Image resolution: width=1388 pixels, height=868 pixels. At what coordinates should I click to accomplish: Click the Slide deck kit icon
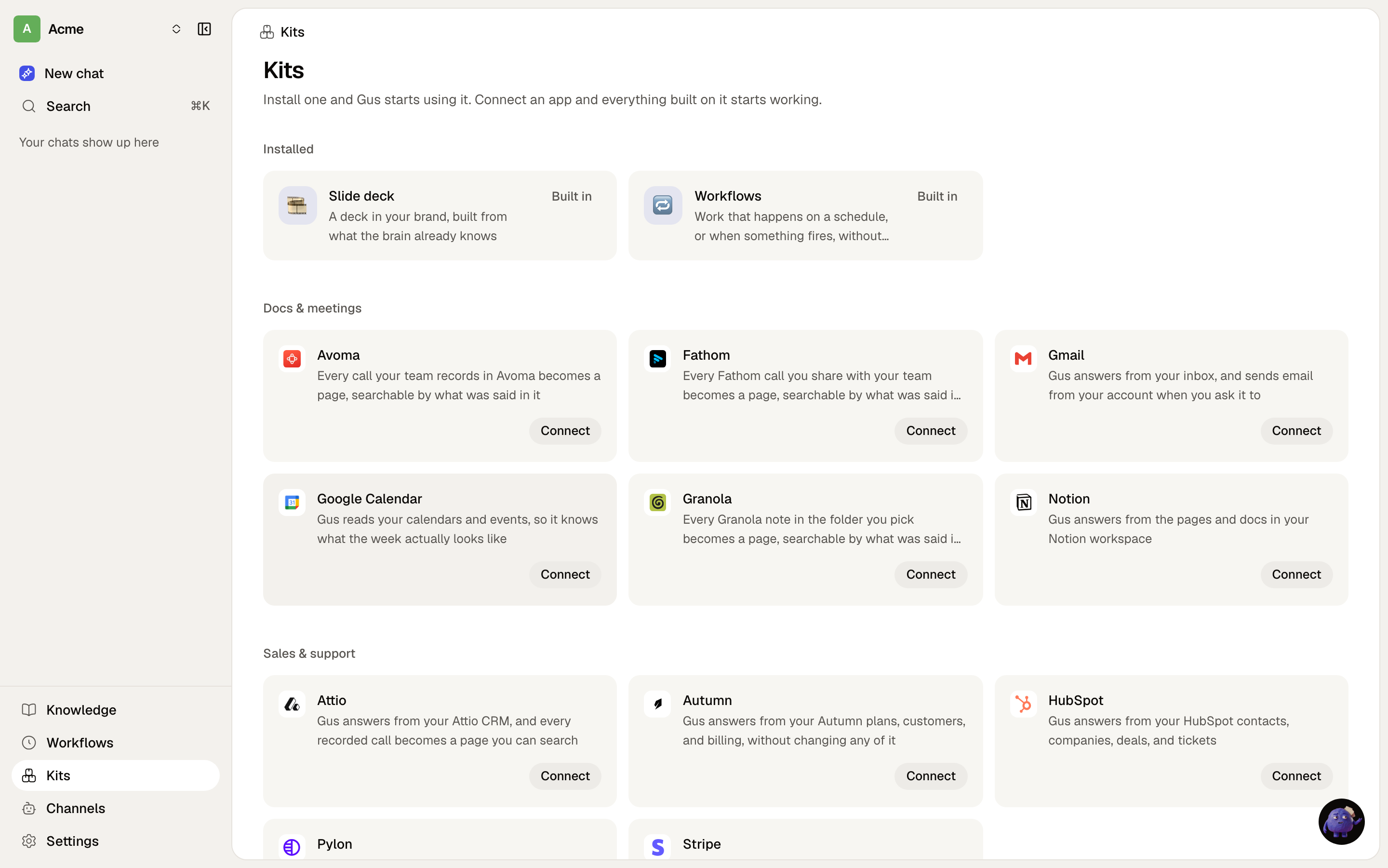[297, 205]
